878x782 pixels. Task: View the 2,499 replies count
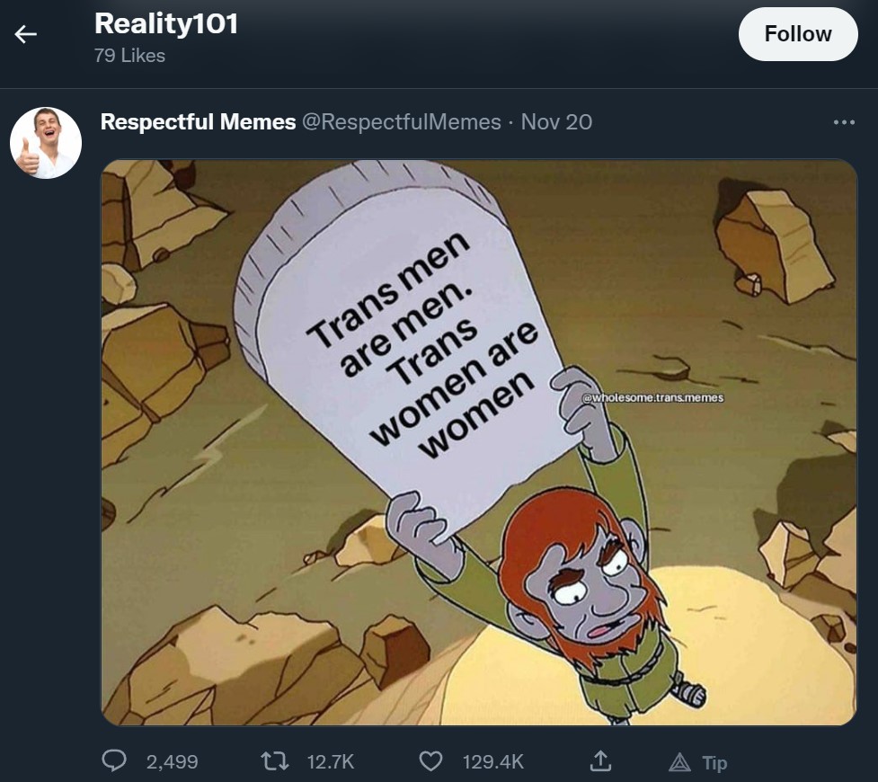pyautogui.click(x=172, y=762)
